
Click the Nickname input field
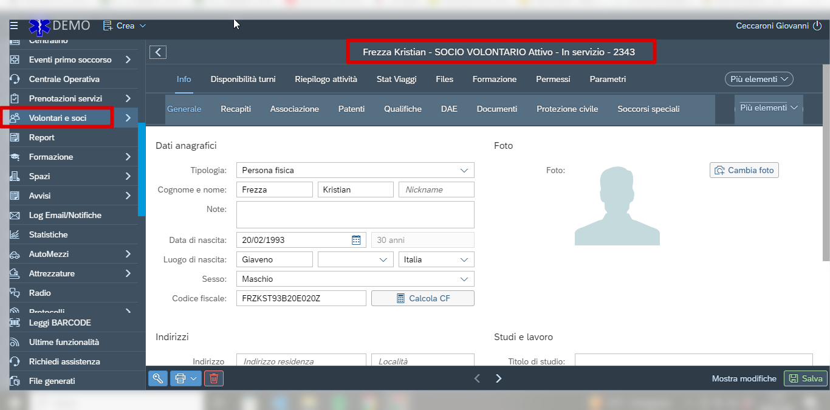pos(436,190)
